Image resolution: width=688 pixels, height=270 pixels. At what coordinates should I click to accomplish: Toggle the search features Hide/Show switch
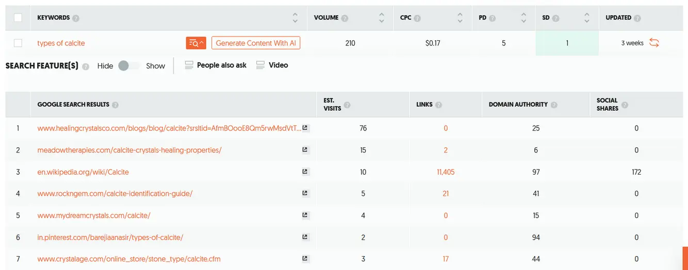[129, 66]
